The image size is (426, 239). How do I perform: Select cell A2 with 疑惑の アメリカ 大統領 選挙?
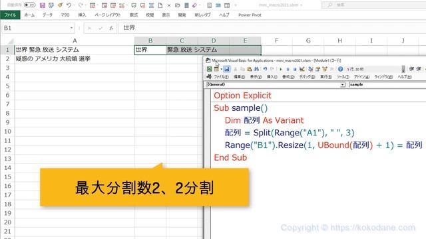click(x=75, y=59)
